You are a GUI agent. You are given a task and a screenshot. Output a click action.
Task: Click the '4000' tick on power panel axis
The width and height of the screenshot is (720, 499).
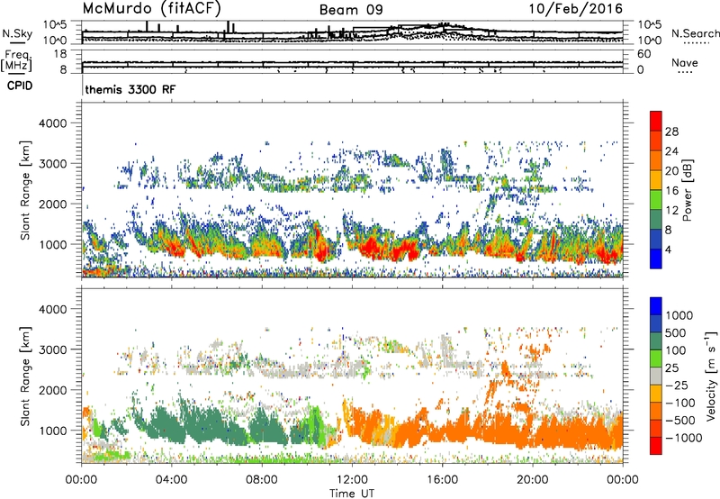[x=53, y=123]
